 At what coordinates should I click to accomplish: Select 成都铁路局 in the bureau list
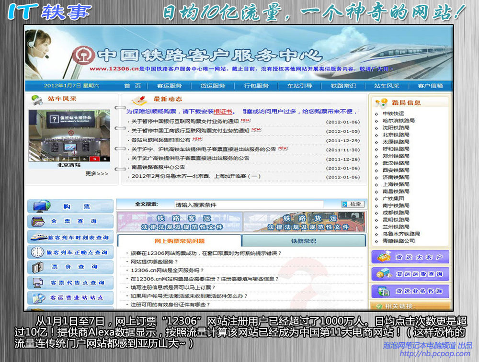click(396, 213)
